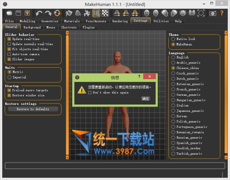230x180 pixels.
Task: Close the 信息 dialog with red X
Action: pos(149,76)
